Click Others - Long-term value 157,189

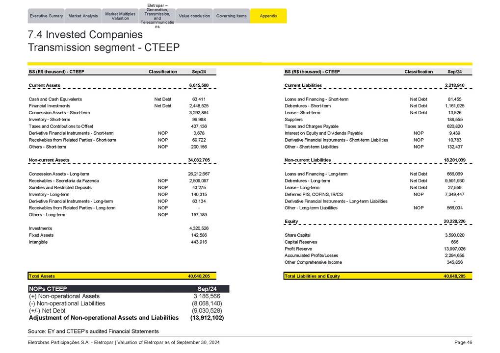pyautogui.click(x=199, y=215)
